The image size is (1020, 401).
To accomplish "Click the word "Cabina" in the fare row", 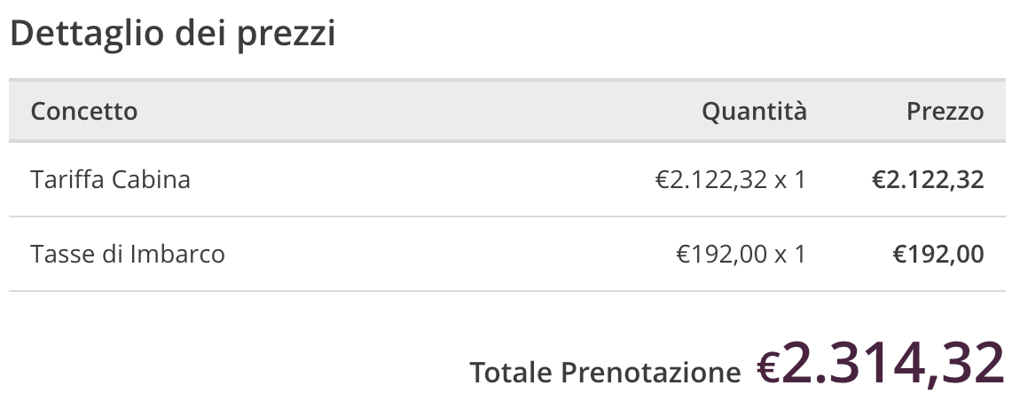I will (151, 180).
